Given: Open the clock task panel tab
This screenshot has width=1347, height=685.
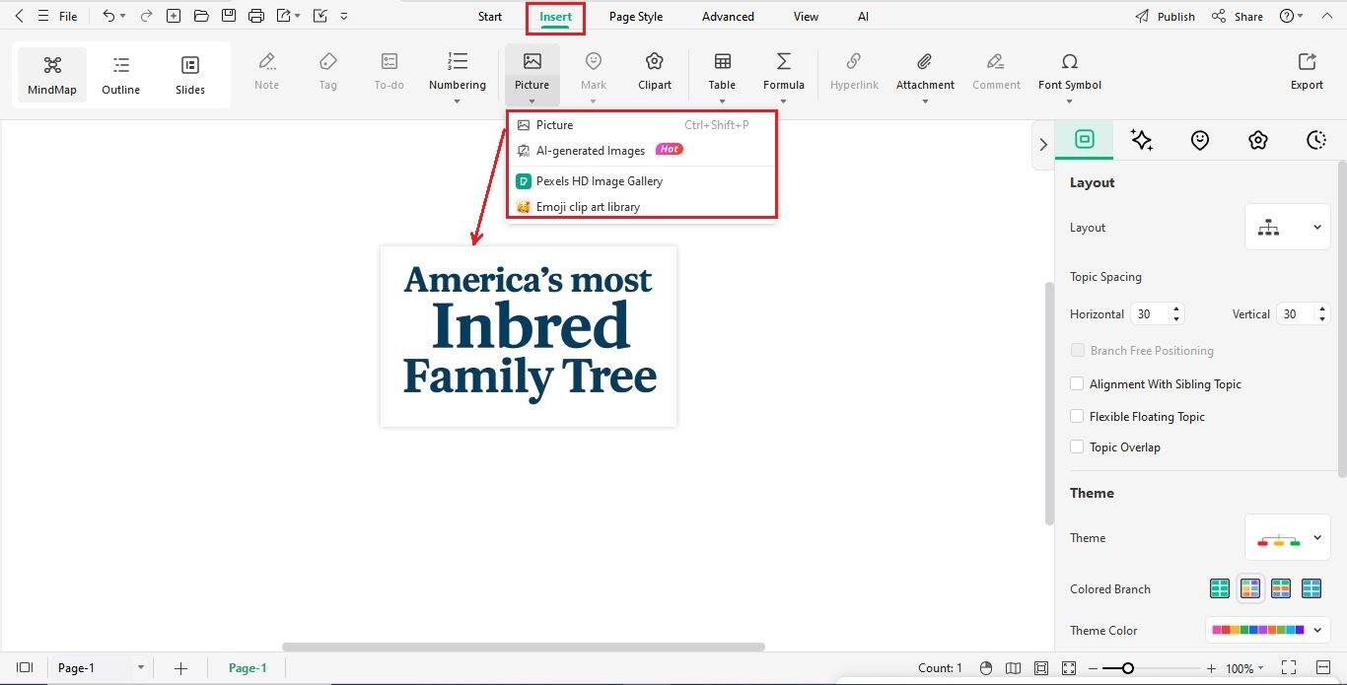Looking at the screenshot, I should click(1316, 140).
